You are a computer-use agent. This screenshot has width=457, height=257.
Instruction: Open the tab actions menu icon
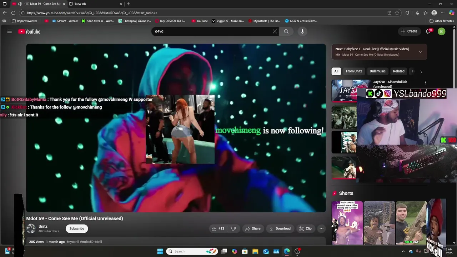click(4, 4)
